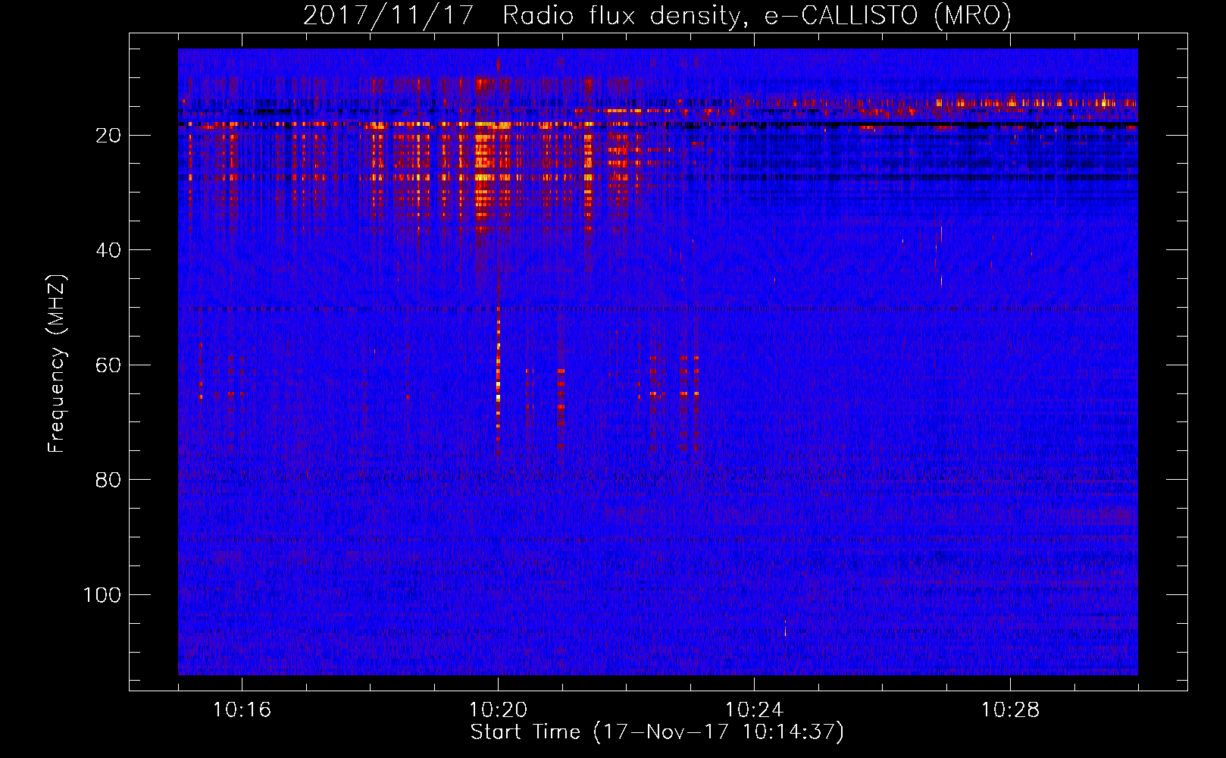
Task: Click the 80 MHz frequency tick label
Action: 108,480
